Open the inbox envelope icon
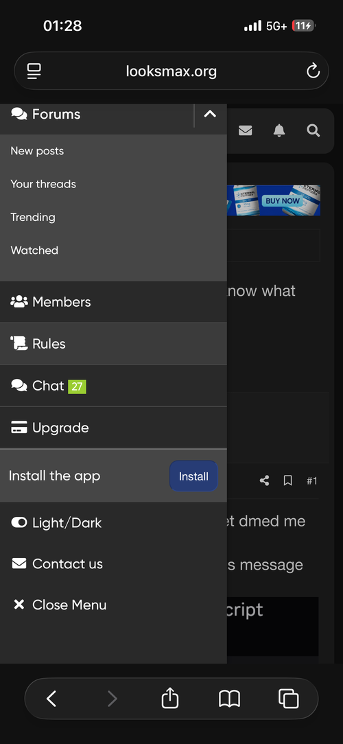343x744 pixels. coord(246,130)
